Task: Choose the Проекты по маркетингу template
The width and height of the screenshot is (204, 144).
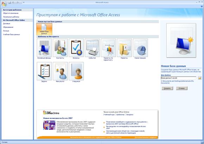Action: pos(108,50)
